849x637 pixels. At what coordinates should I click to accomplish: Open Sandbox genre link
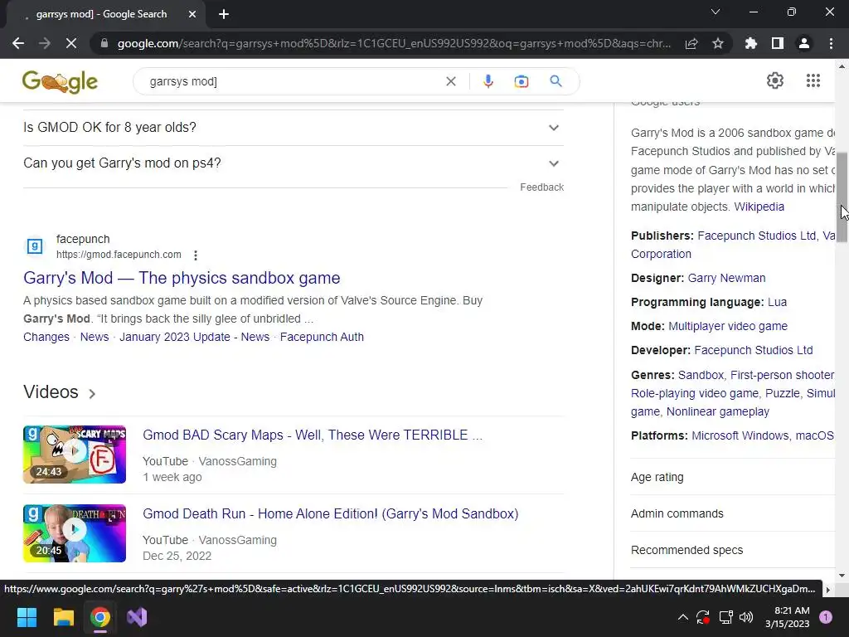(701, 375)
